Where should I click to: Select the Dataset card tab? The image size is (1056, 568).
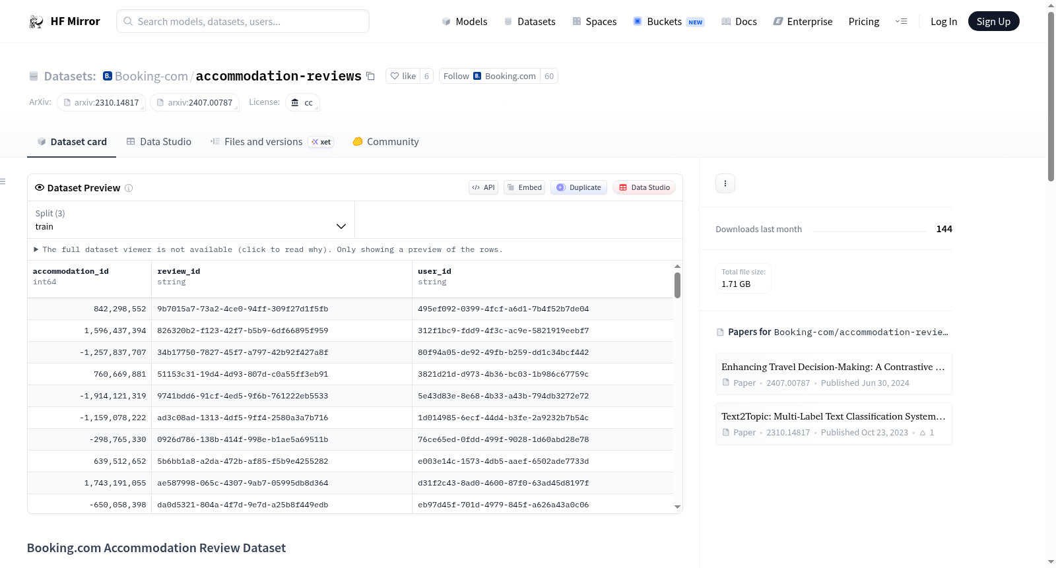[x=72, y=142]
